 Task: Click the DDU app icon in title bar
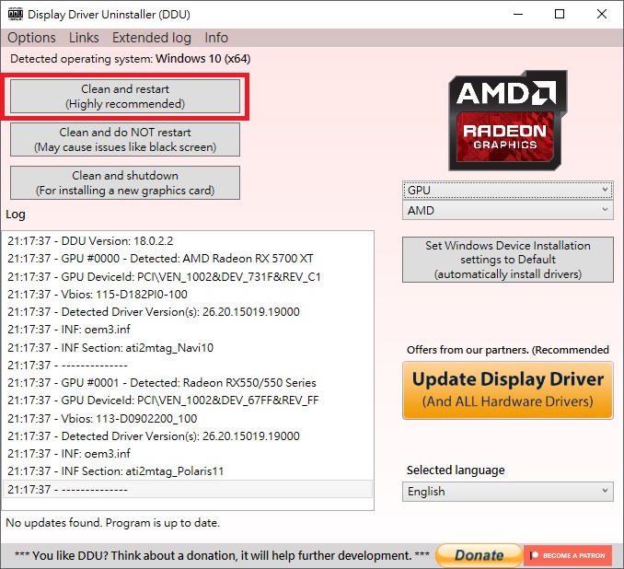pyautogui.click(x=15, y=14)
